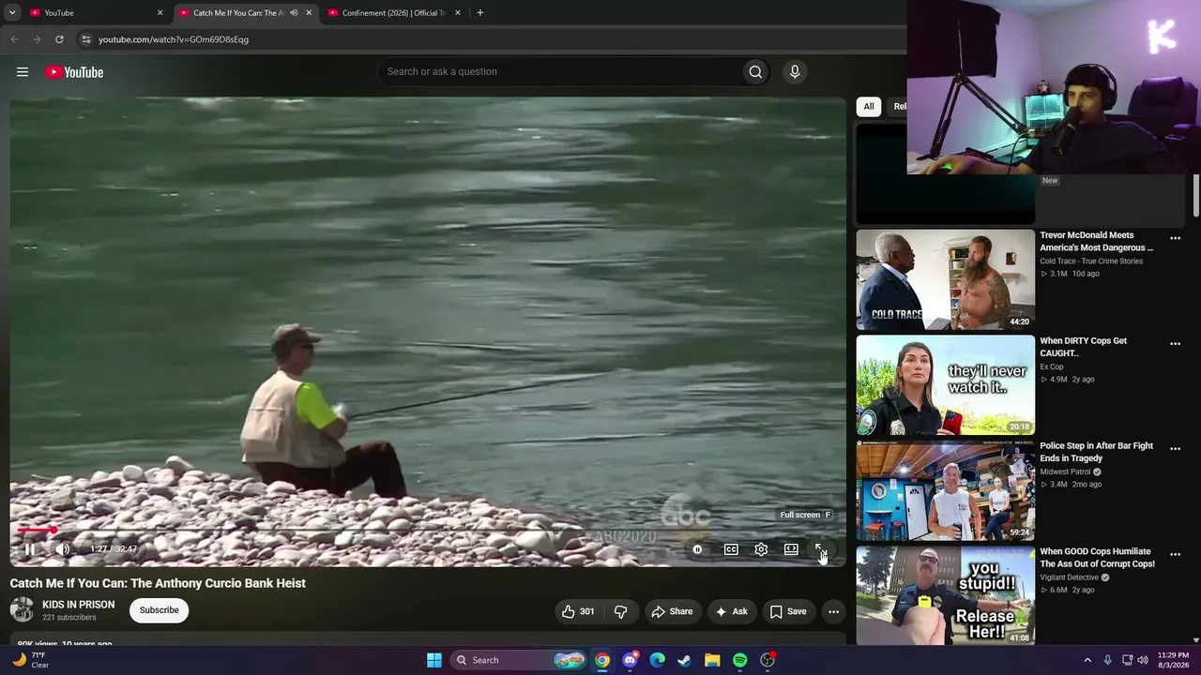Viewport: 1201px width, 675px height.
Task: Open the Windows Start menu
Action: click(434, 660)
